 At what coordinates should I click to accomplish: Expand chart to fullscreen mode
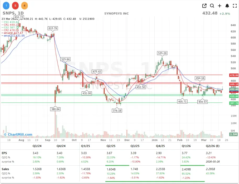pos(235,6)
